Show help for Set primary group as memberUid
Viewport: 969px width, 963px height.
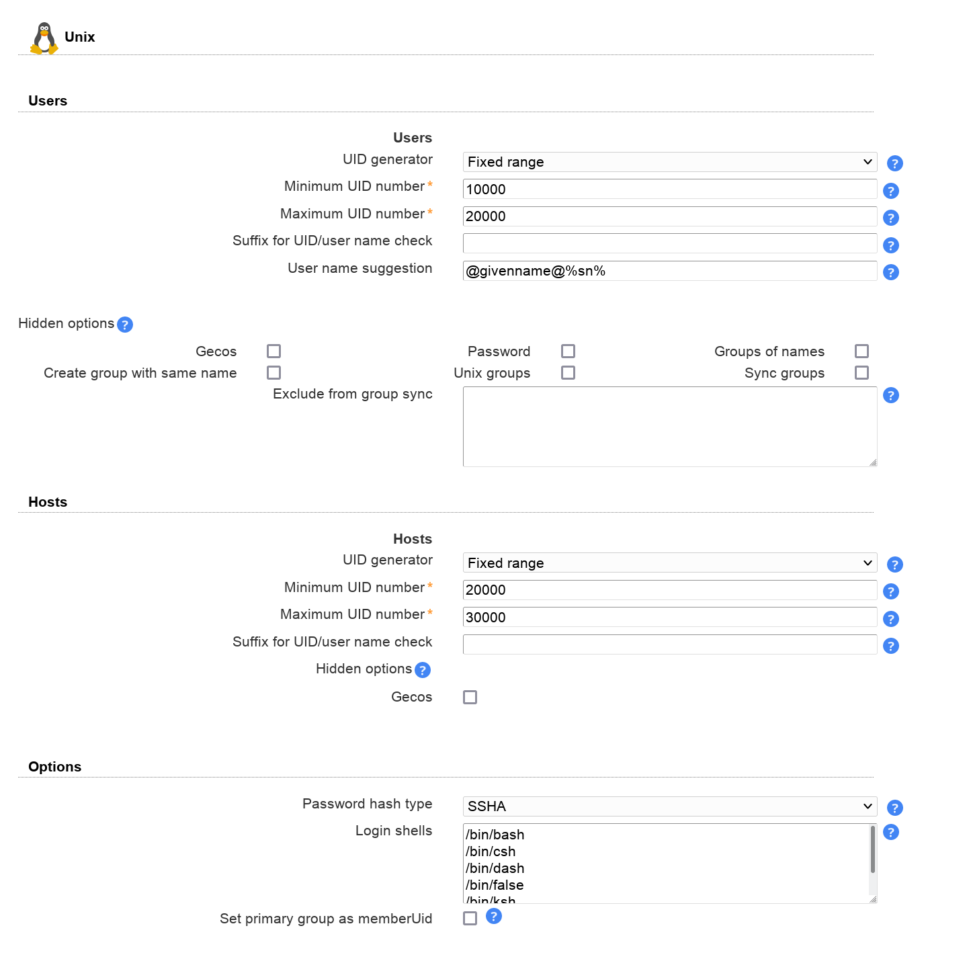(x=494, y=916)
